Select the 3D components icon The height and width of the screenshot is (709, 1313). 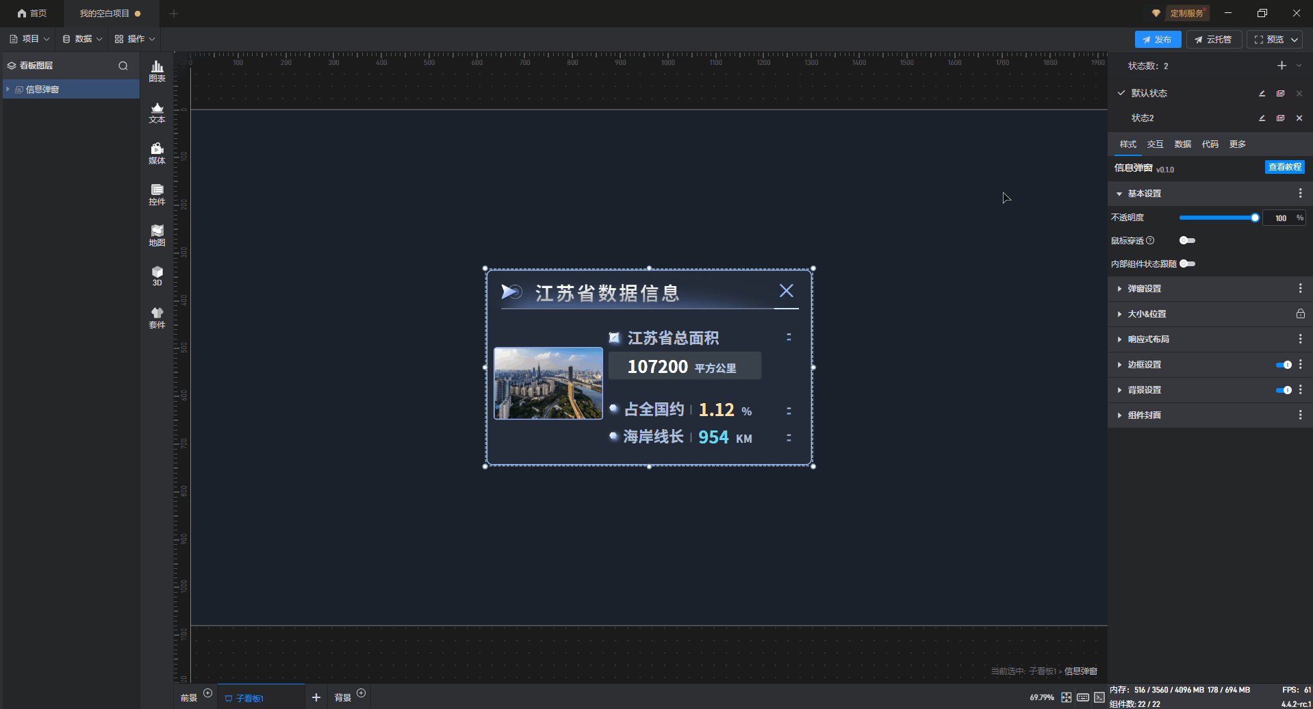pos(157,276)
